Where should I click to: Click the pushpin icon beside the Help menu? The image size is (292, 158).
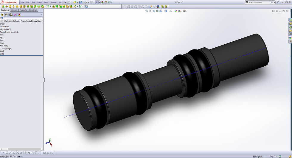tap(65, 2)
